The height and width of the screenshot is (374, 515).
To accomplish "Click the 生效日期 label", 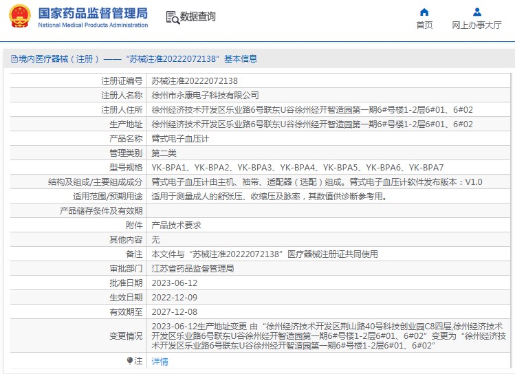I will tap(126, 298).
